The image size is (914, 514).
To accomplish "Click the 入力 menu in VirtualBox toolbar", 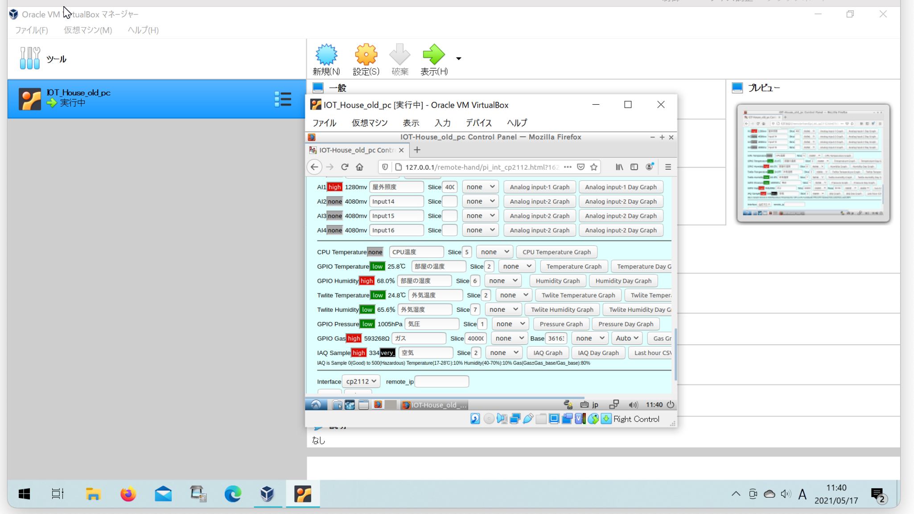I will coord(442,122).
